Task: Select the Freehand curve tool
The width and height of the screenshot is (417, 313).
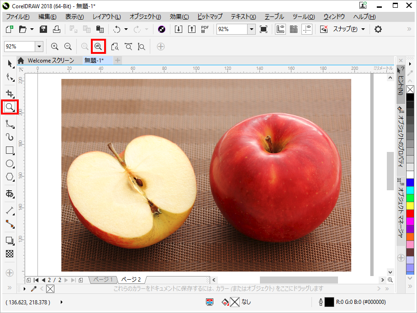Action: point(10,124)
